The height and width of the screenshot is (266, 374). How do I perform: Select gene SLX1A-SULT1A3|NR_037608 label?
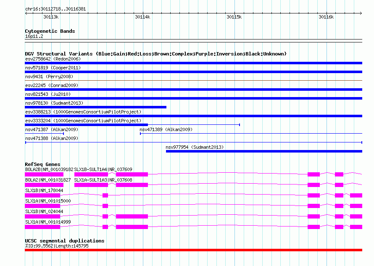103,180
